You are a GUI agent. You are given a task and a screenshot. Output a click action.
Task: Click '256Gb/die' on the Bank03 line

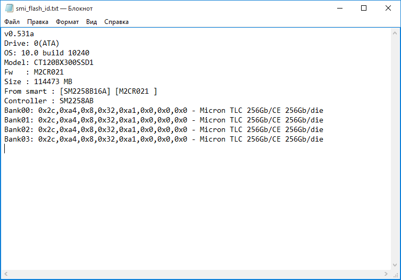pyautogui.click(x=304, y=139)
